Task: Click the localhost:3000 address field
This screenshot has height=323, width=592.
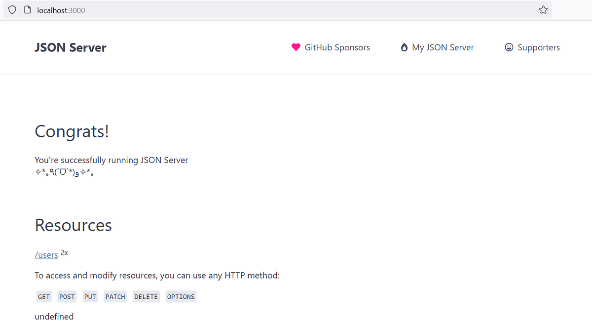Action: coord(277,10)
